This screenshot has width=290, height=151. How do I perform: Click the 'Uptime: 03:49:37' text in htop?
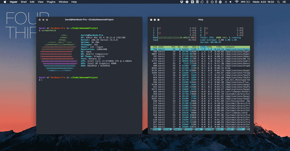[x=211, y=42]
